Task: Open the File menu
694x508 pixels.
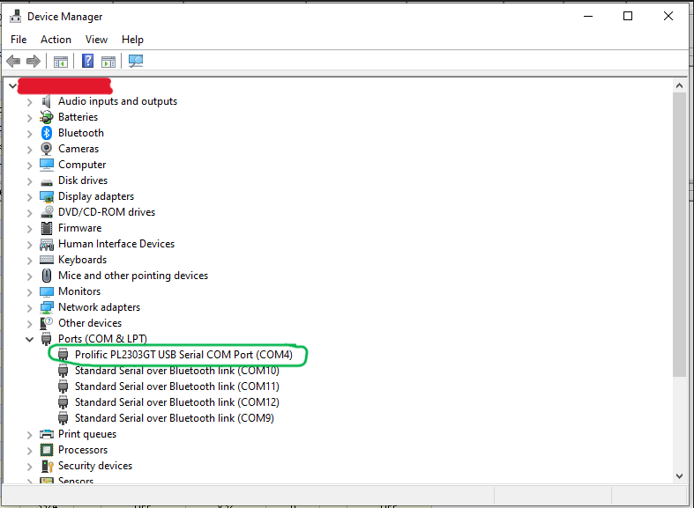Action: tap(19, 40)
